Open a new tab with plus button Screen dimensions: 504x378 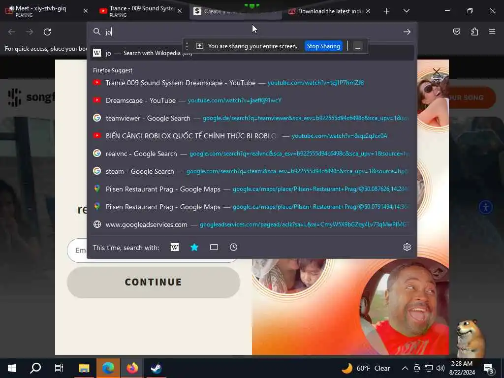386,11
